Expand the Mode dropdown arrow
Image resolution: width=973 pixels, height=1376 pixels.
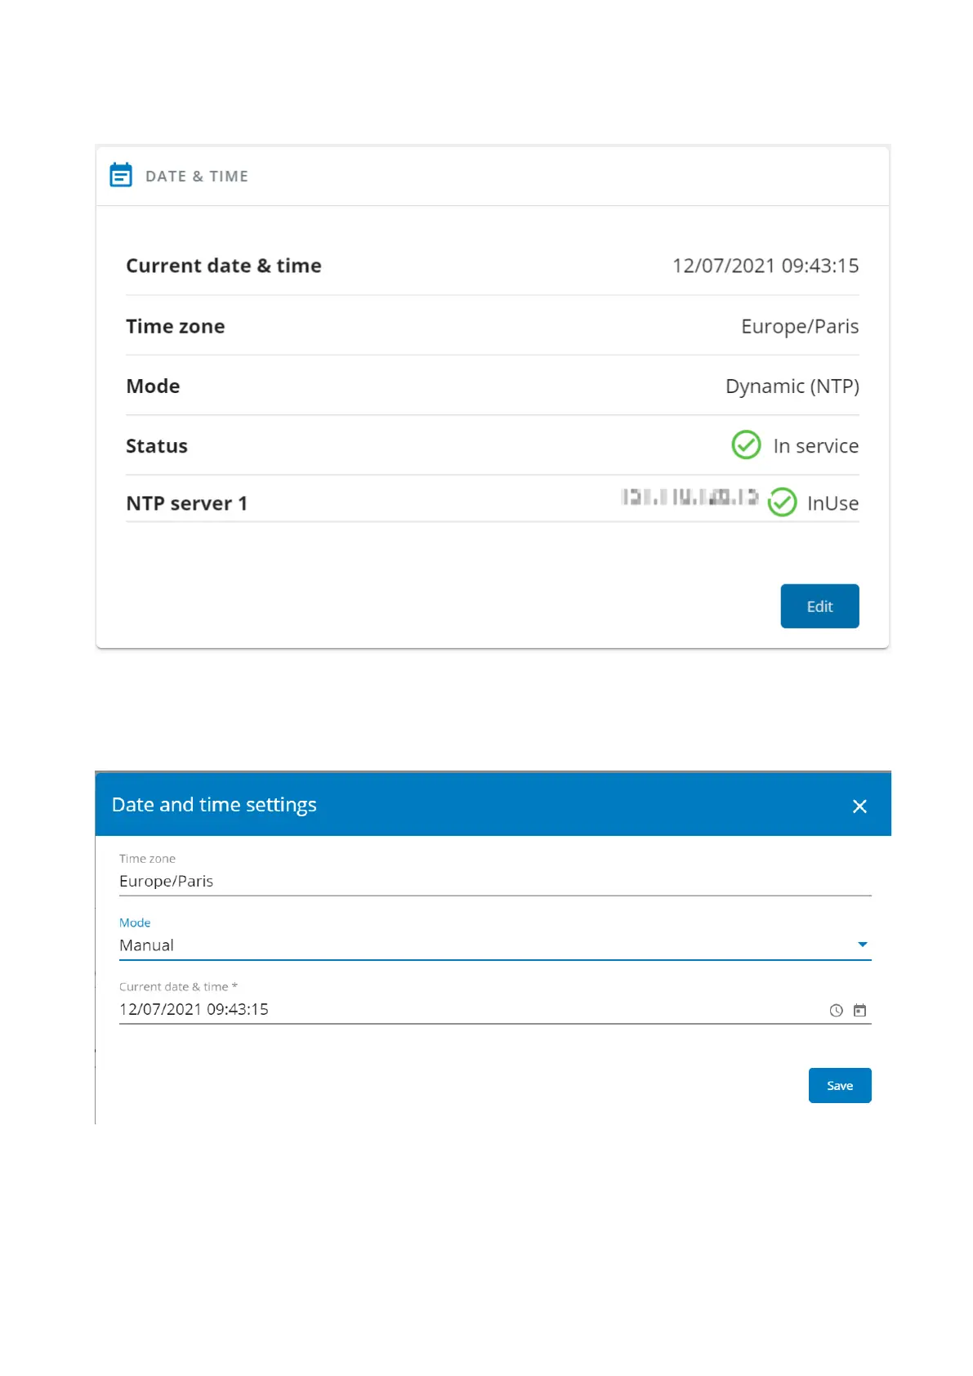click(x=862, y=945)
